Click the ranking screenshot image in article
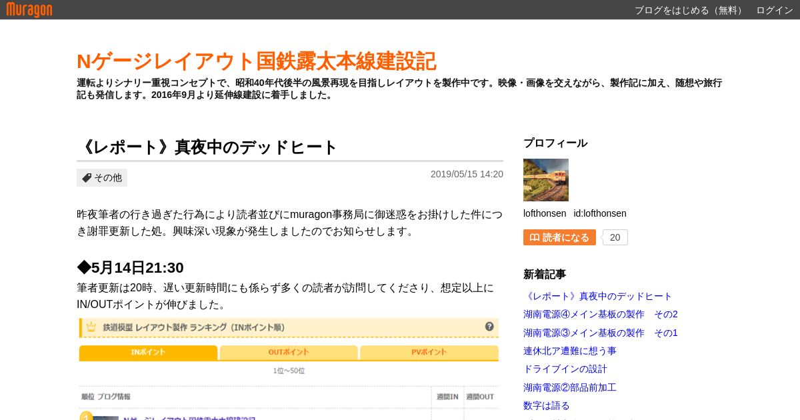This screenshot has height=420, width=800. tap(289, 369)
